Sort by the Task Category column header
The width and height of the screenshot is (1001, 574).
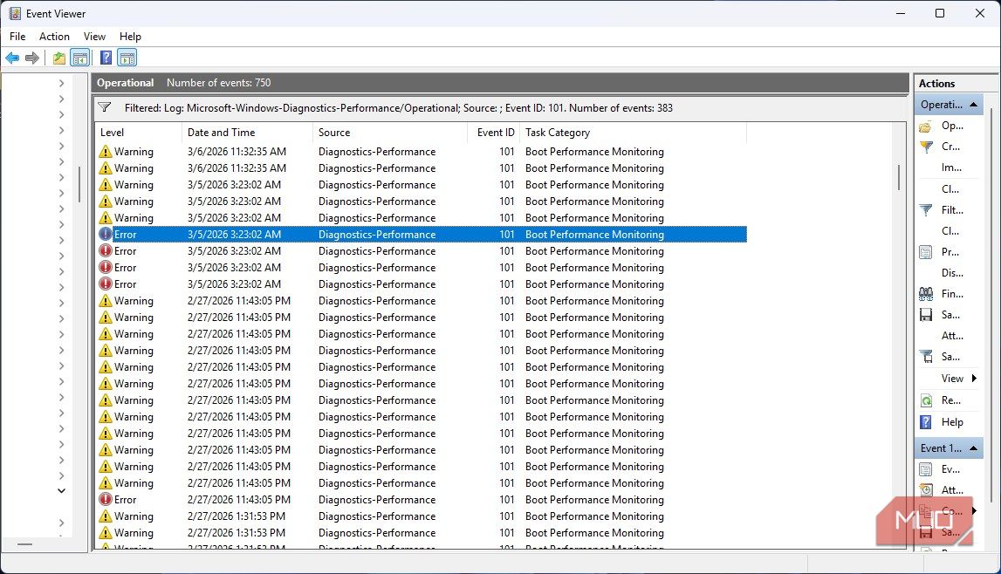(634, 133)
